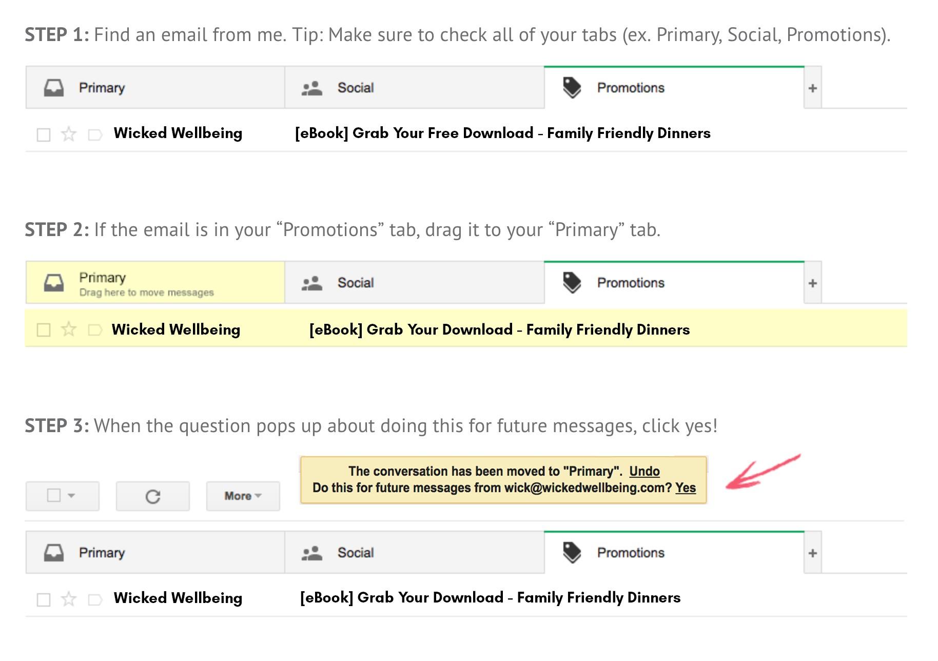This screenshot has width=938, height=661.
Task: Open '[eBook] Grab Your Free Download' email
Action: pos(502,133)
